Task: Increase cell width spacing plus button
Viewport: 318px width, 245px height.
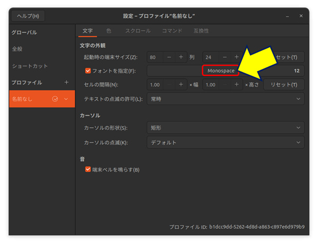Action: [x=181, y=85]
